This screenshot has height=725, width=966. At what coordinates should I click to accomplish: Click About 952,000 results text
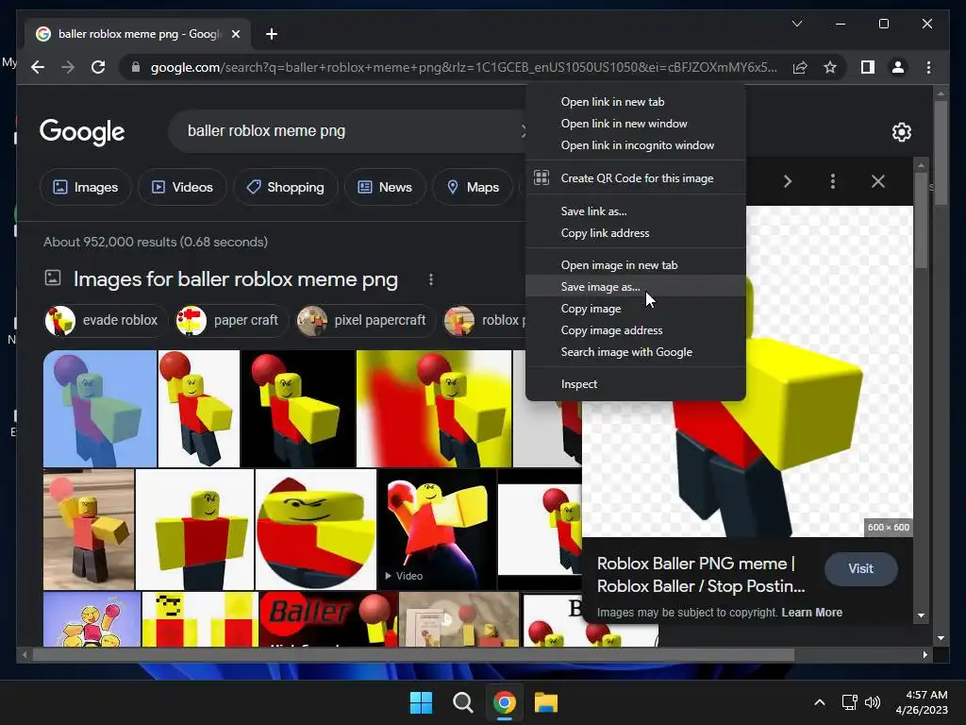pyautogui.click(x=156, y=242)
